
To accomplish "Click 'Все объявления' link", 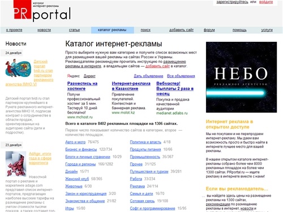I will pos(181,76).
